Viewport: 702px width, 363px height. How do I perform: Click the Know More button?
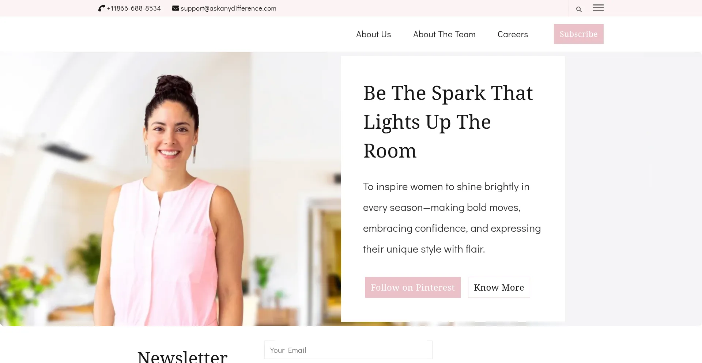coord(499,287)
